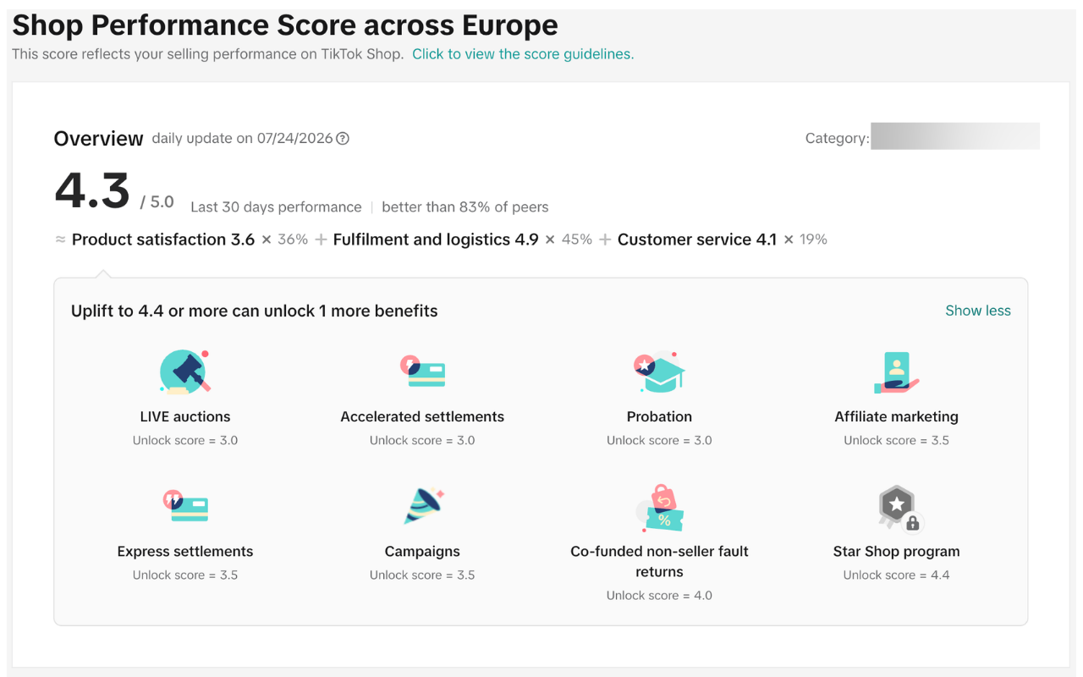Click the "Probation" label
This screenshot has width=1083, height=677.
[659, 416]
